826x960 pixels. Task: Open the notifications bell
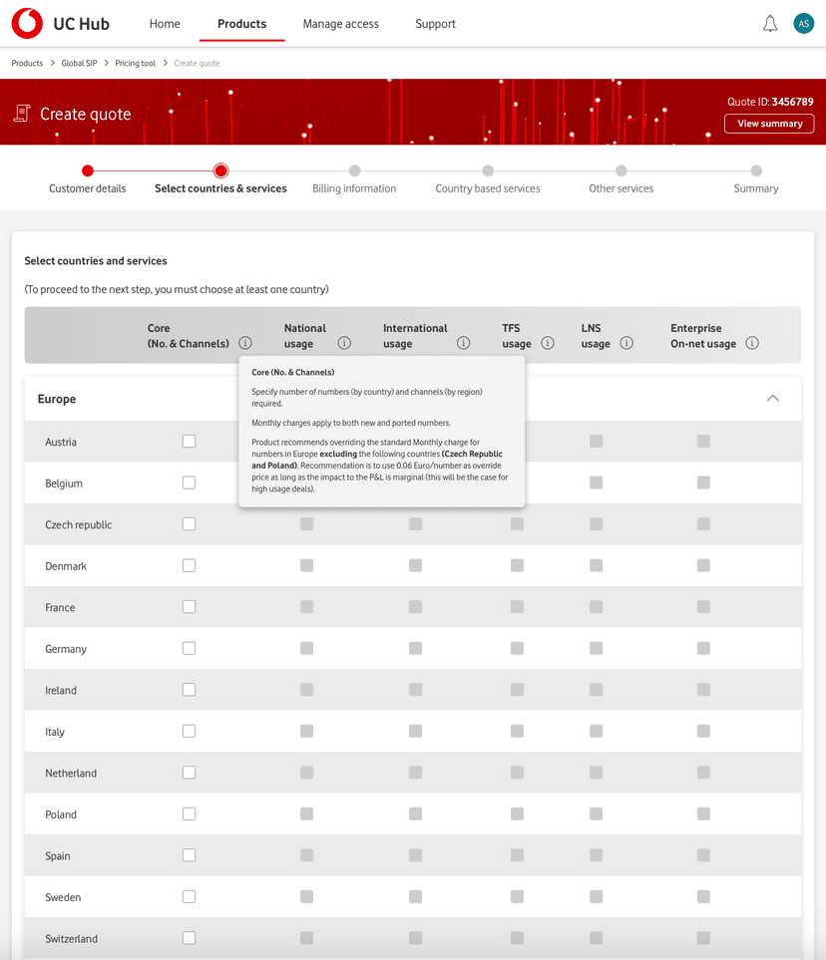coord(769,24)
